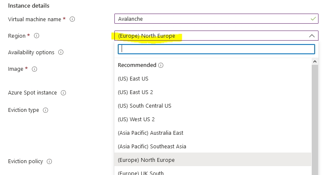The image size is (327, 175).
Task: Select highlighted (Europe) North Europe option
Action: 146,160
